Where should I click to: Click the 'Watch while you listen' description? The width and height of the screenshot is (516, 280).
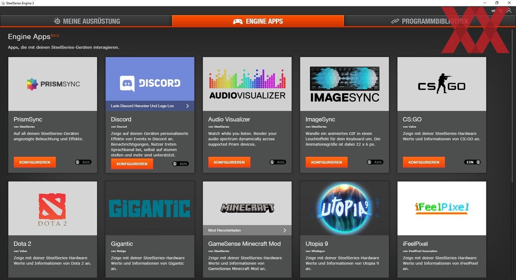(x=242, y=139)
